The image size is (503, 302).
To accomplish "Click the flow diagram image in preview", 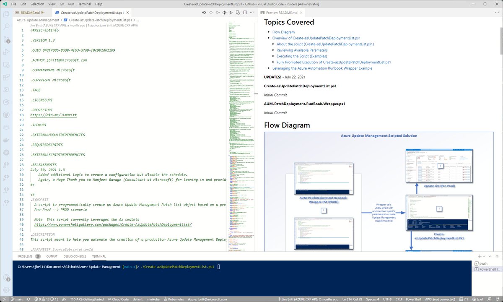I will 379,191.
